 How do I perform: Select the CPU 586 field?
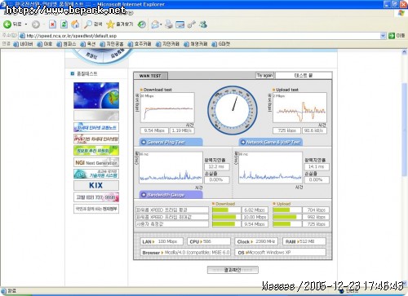(209, 241)
